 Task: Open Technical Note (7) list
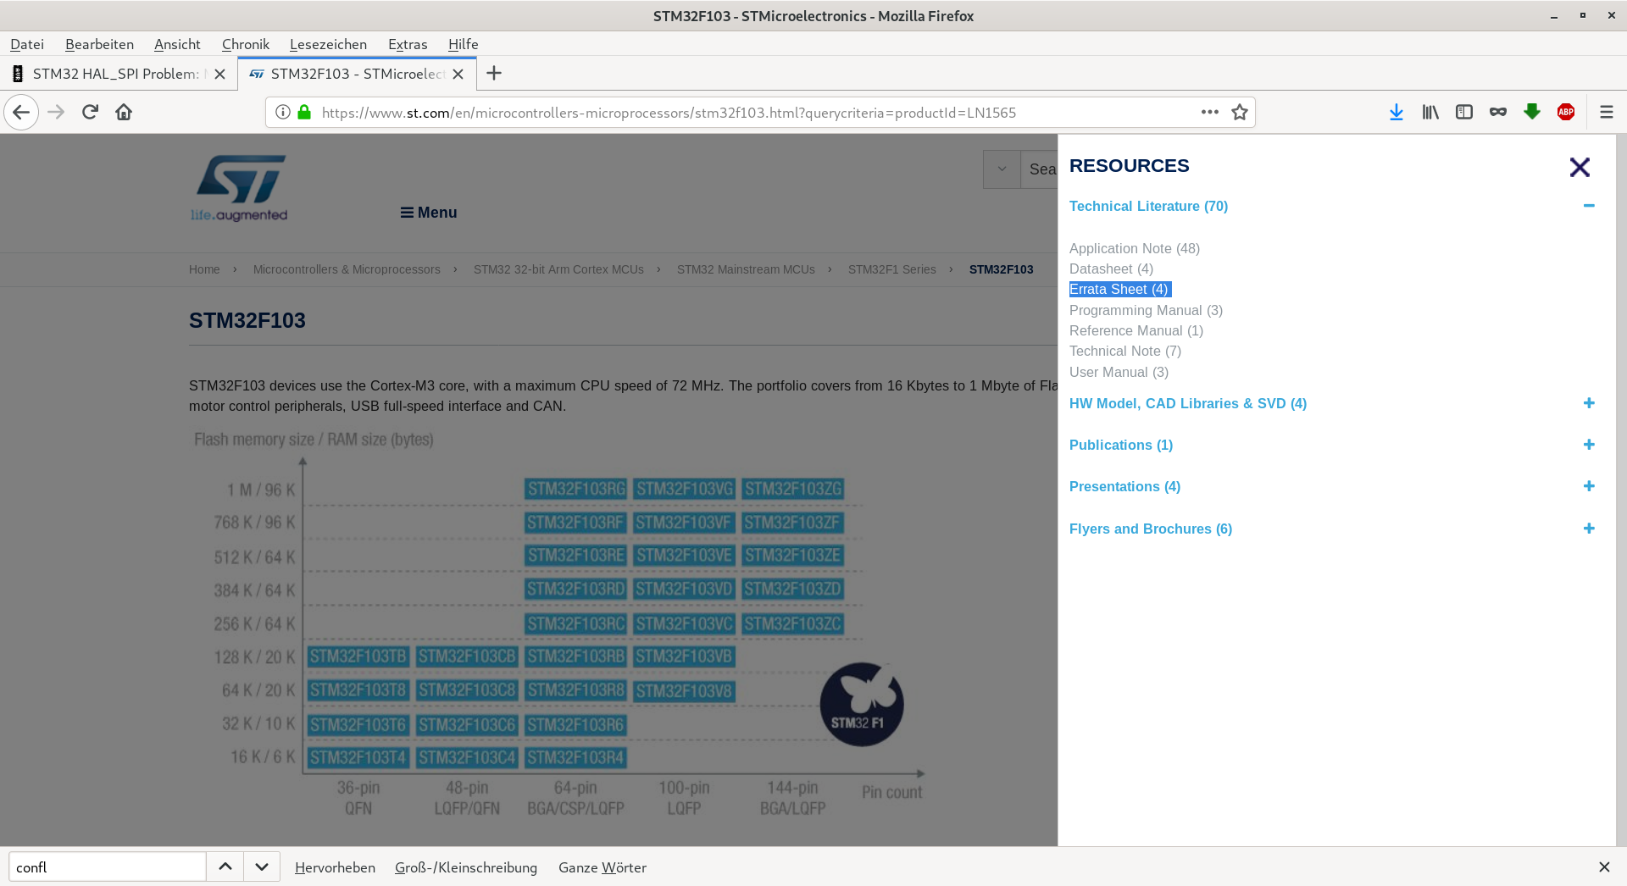pos(1125,351)
